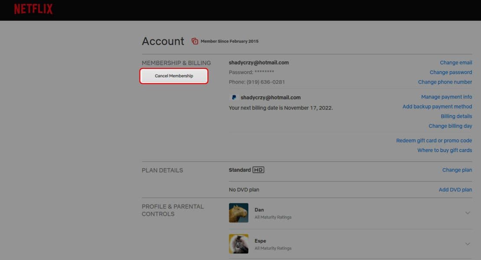The width and height of the screenshot is (481, 260).
Task: Open the Change email link
Action: tap(455, 62)
